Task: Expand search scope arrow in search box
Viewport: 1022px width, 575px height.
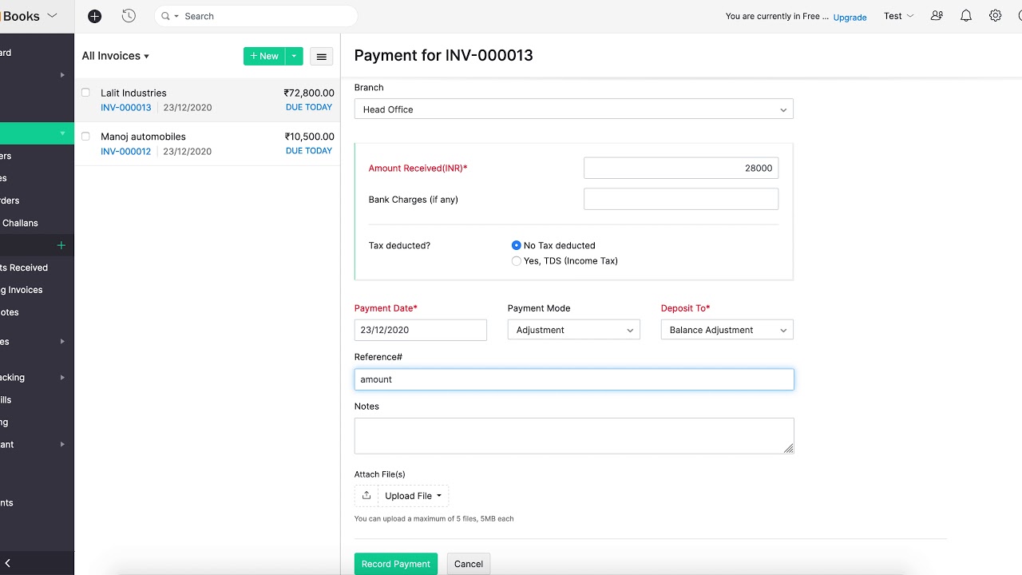Action: click(x=176, y=16)
